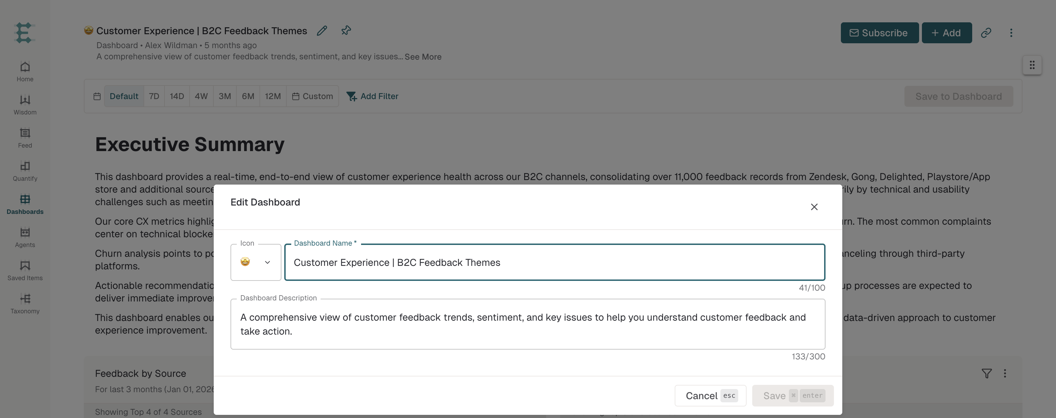Switch to the 3M time range
The width and height of the screenshot is (1056, 418).
pos(225,96)
